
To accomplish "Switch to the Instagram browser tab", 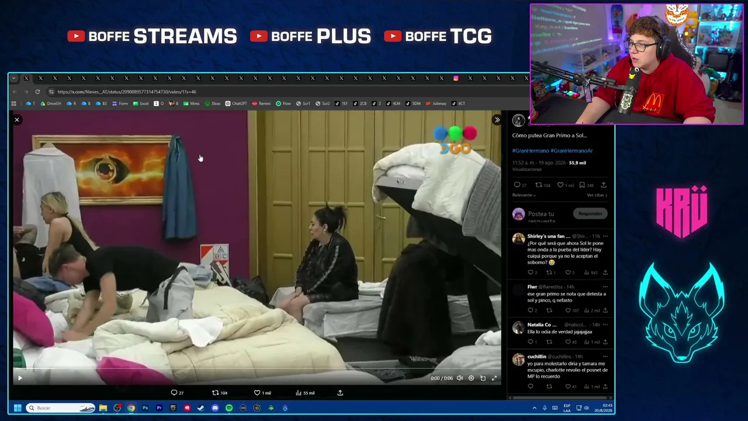I will pyautogui.click(x=456, y=78).
